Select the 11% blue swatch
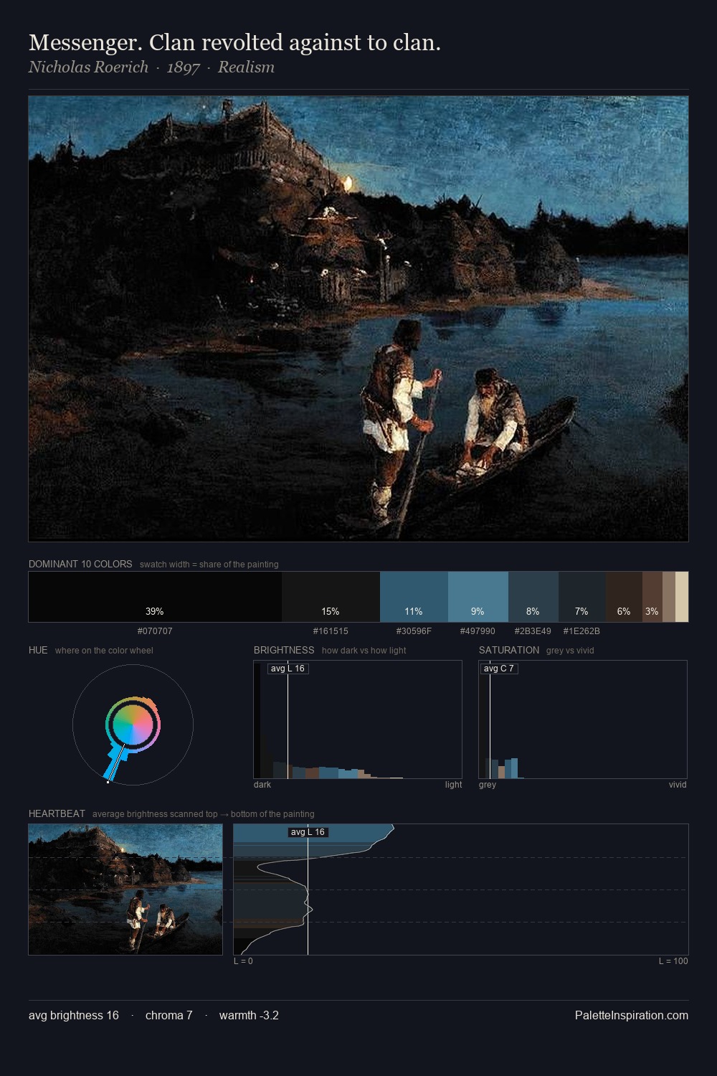Image resolution: width=717 pixels, height=1076 pixels. coord(414,597)
